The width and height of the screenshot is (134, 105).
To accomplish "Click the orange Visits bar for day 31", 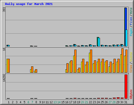I will pos(126,61).
